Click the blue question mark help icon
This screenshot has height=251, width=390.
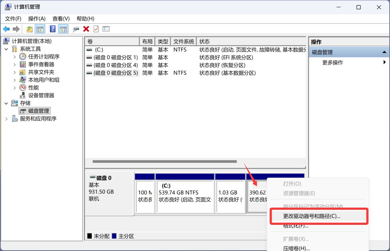pos(52,29)
